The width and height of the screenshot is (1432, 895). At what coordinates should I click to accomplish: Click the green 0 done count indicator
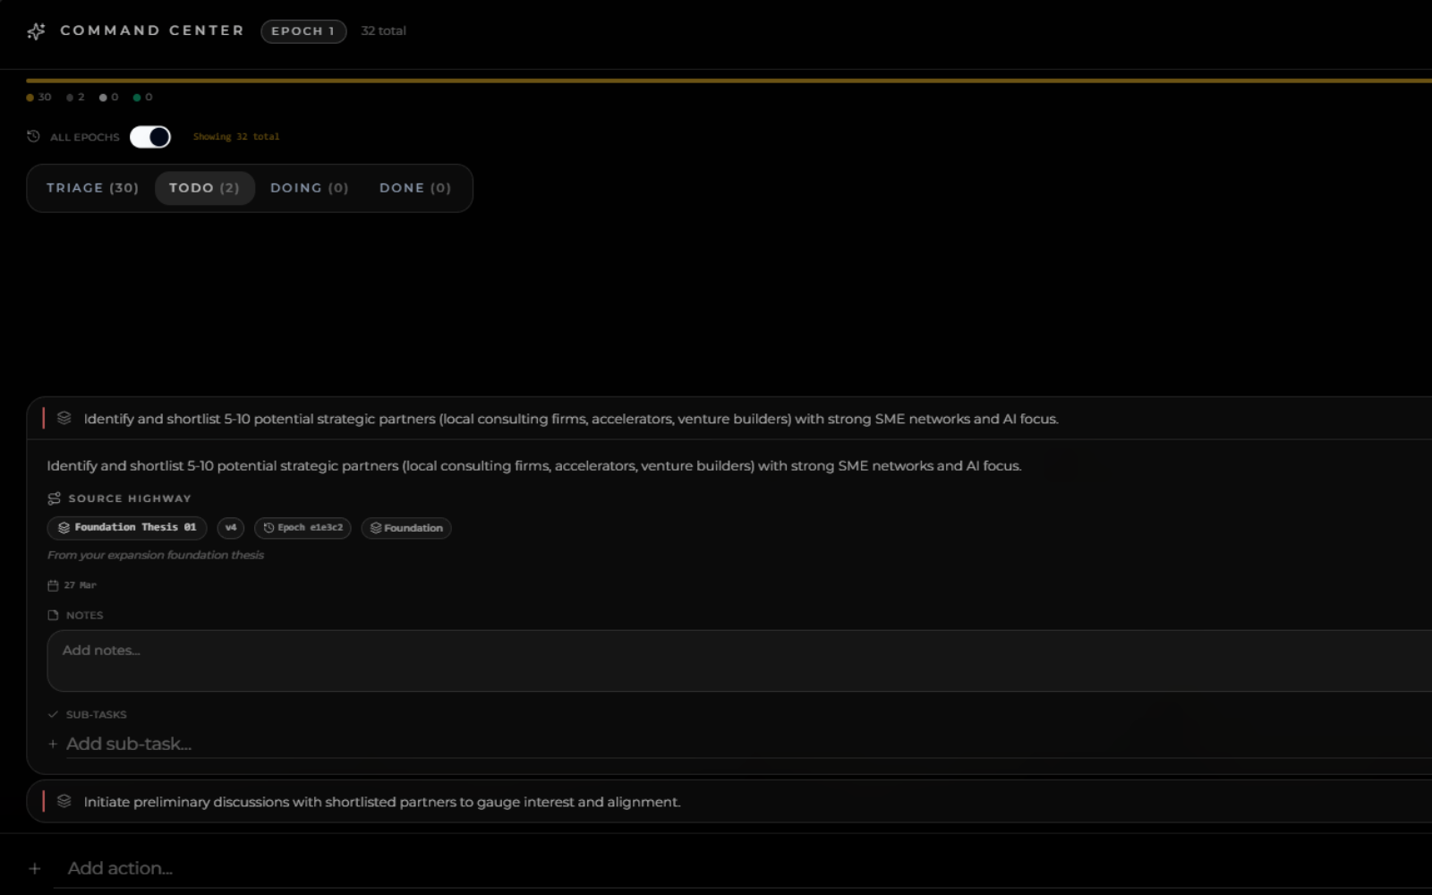click(x=142, y=97)
